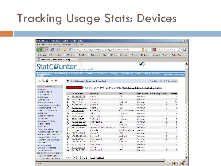221x166 pixels.
Task: Click the magnifier icon in the NetFront row
Action: [x=68, y=119]
